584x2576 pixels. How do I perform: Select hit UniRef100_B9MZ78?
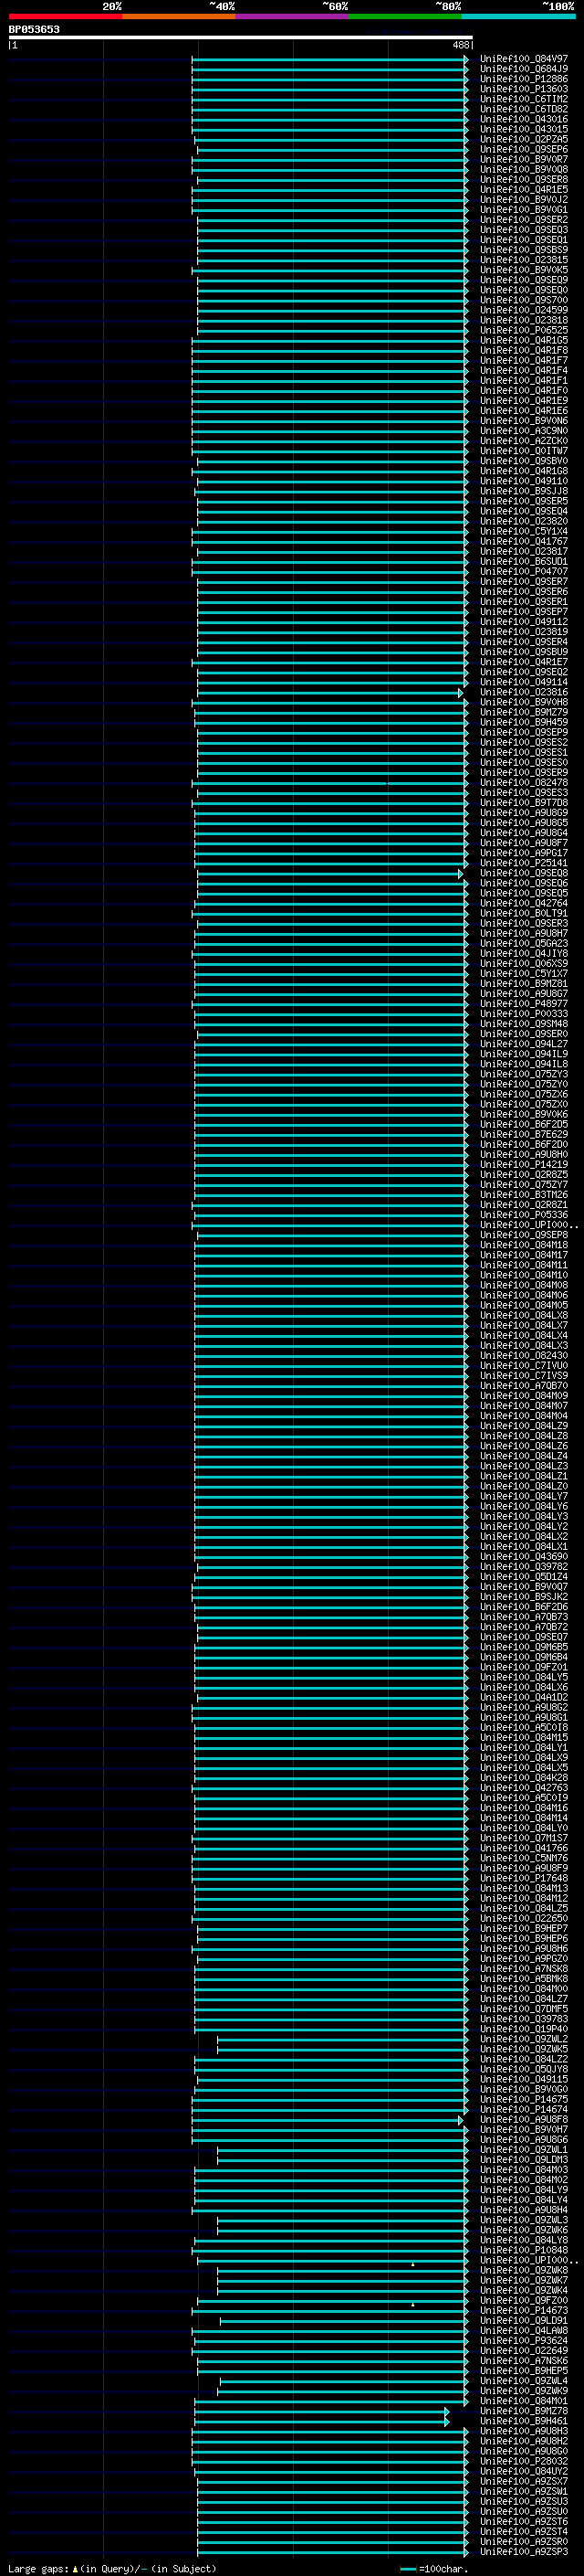524,2411
